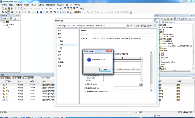Click the SOAP URL field
The height and width of the screenshot is (118, 195).
(123, 38)
